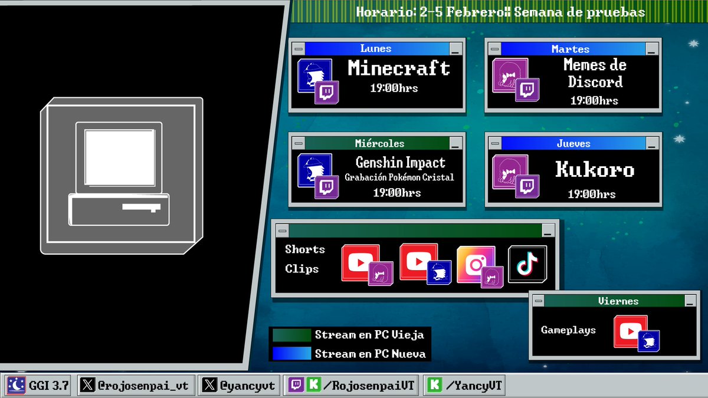708x398 pixels.
Task: Click Grabación Pokémon Cristal text
Action: pyautogui.click(x=399, y=177)
